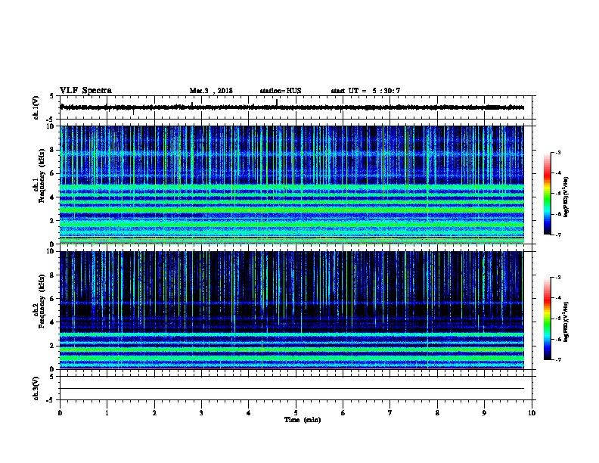Click the ch.2 spectrogram color scale bar
This screenshot has width=599, height=463.
click(547, 319)
